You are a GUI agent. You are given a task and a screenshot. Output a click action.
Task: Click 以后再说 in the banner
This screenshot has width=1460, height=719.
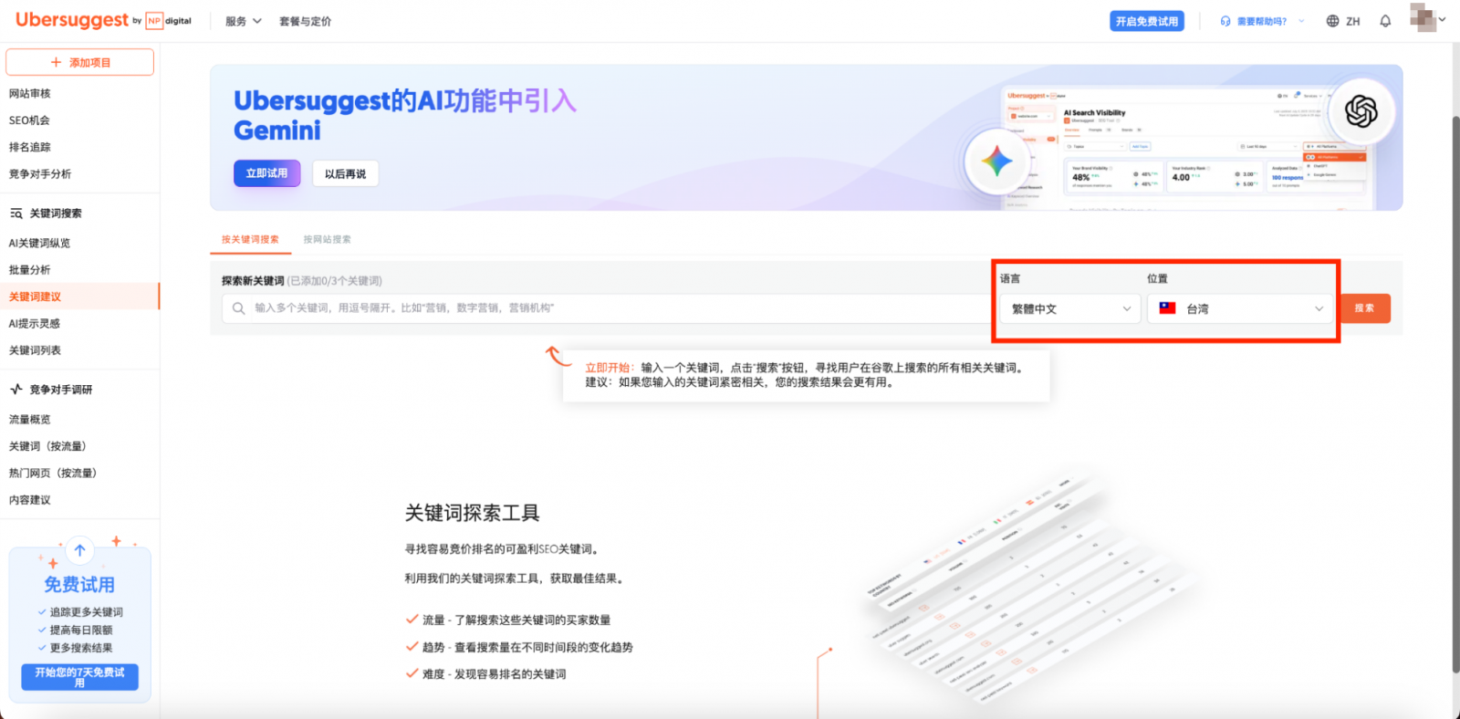(345, 173)
